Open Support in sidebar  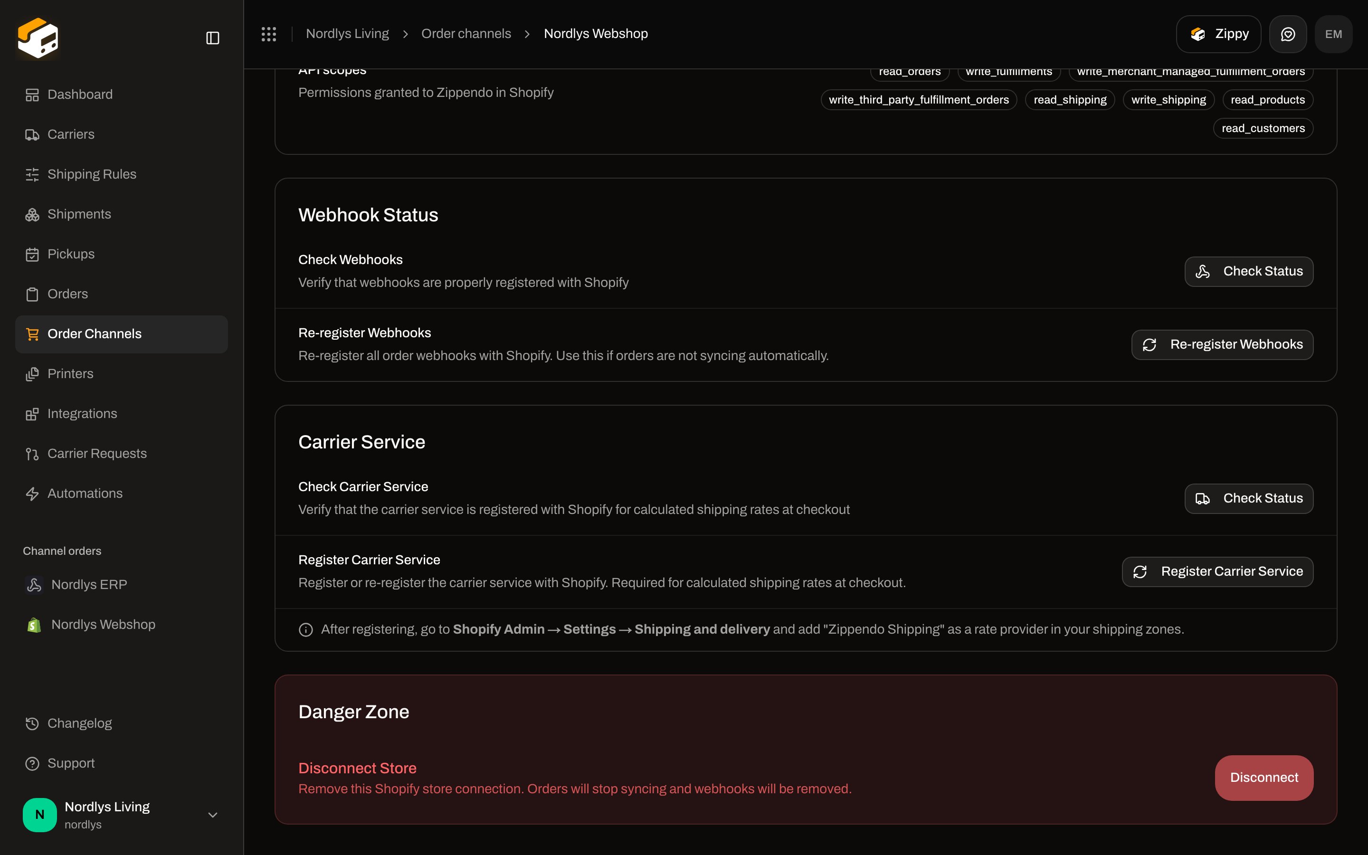[x=122, y=763]
